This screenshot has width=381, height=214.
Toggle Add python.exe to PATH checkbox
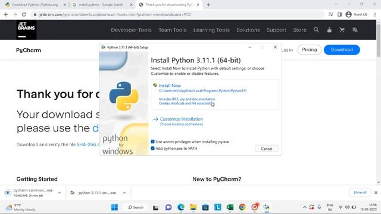[152, 148]
